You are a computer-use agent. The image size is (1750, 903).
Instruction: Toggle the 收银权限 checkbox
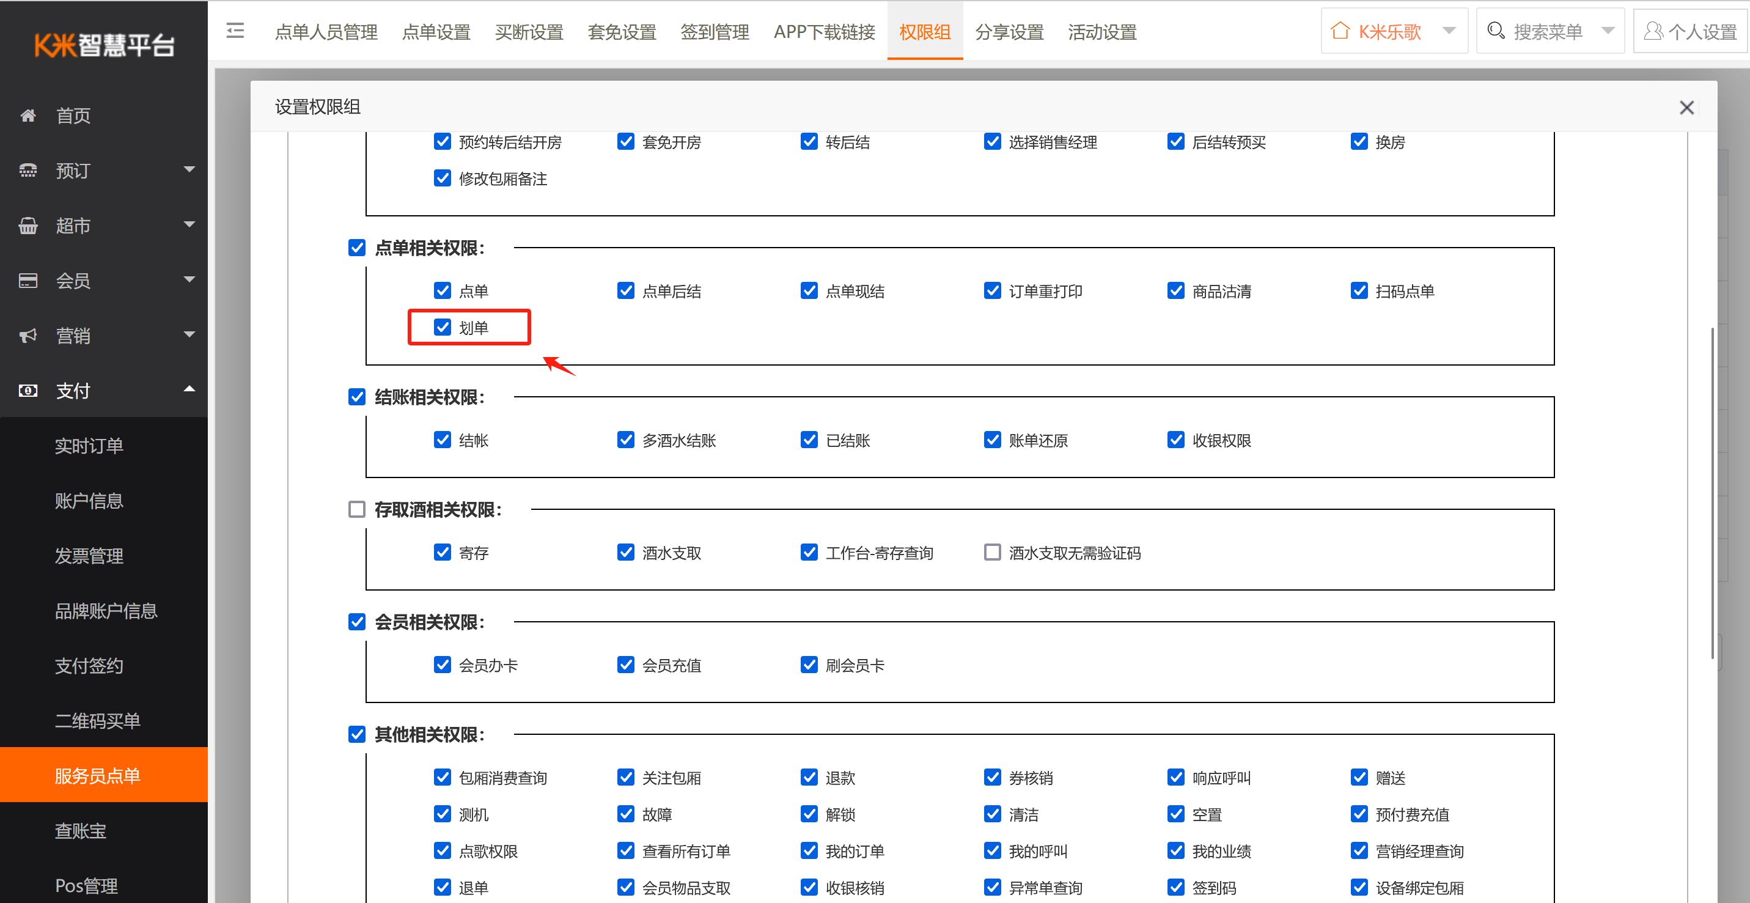tap(1176, 440)
